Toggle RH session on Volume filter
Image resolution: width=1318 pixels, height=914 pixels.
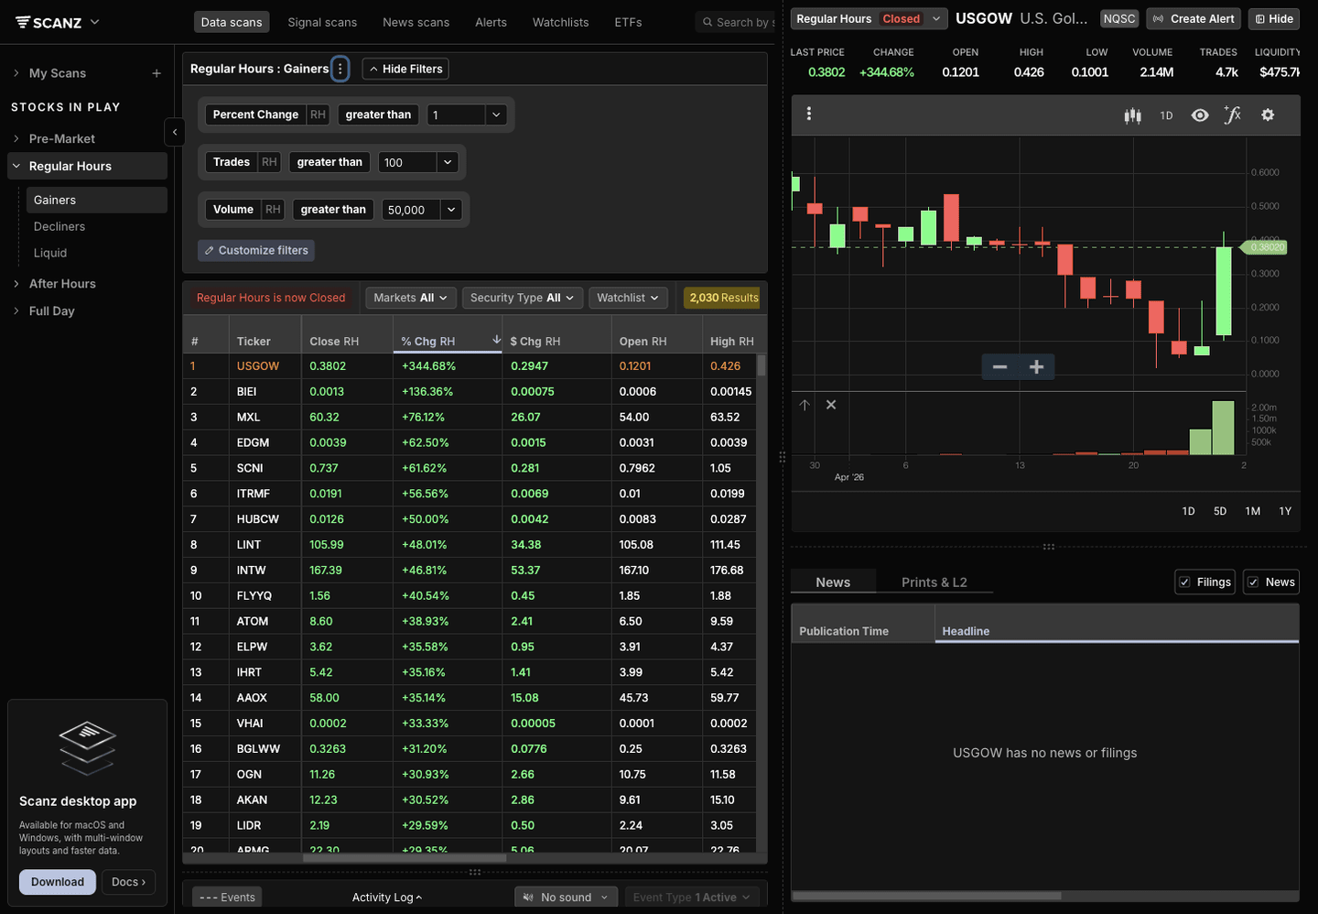pos(273,210)
